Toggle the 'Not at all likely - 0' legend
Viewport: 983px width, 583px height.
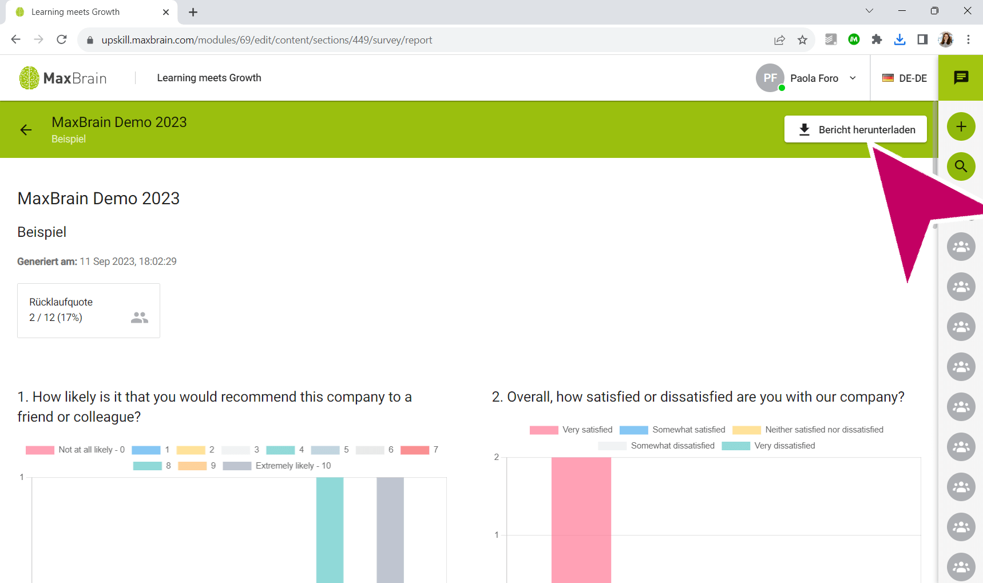[75, 450]
